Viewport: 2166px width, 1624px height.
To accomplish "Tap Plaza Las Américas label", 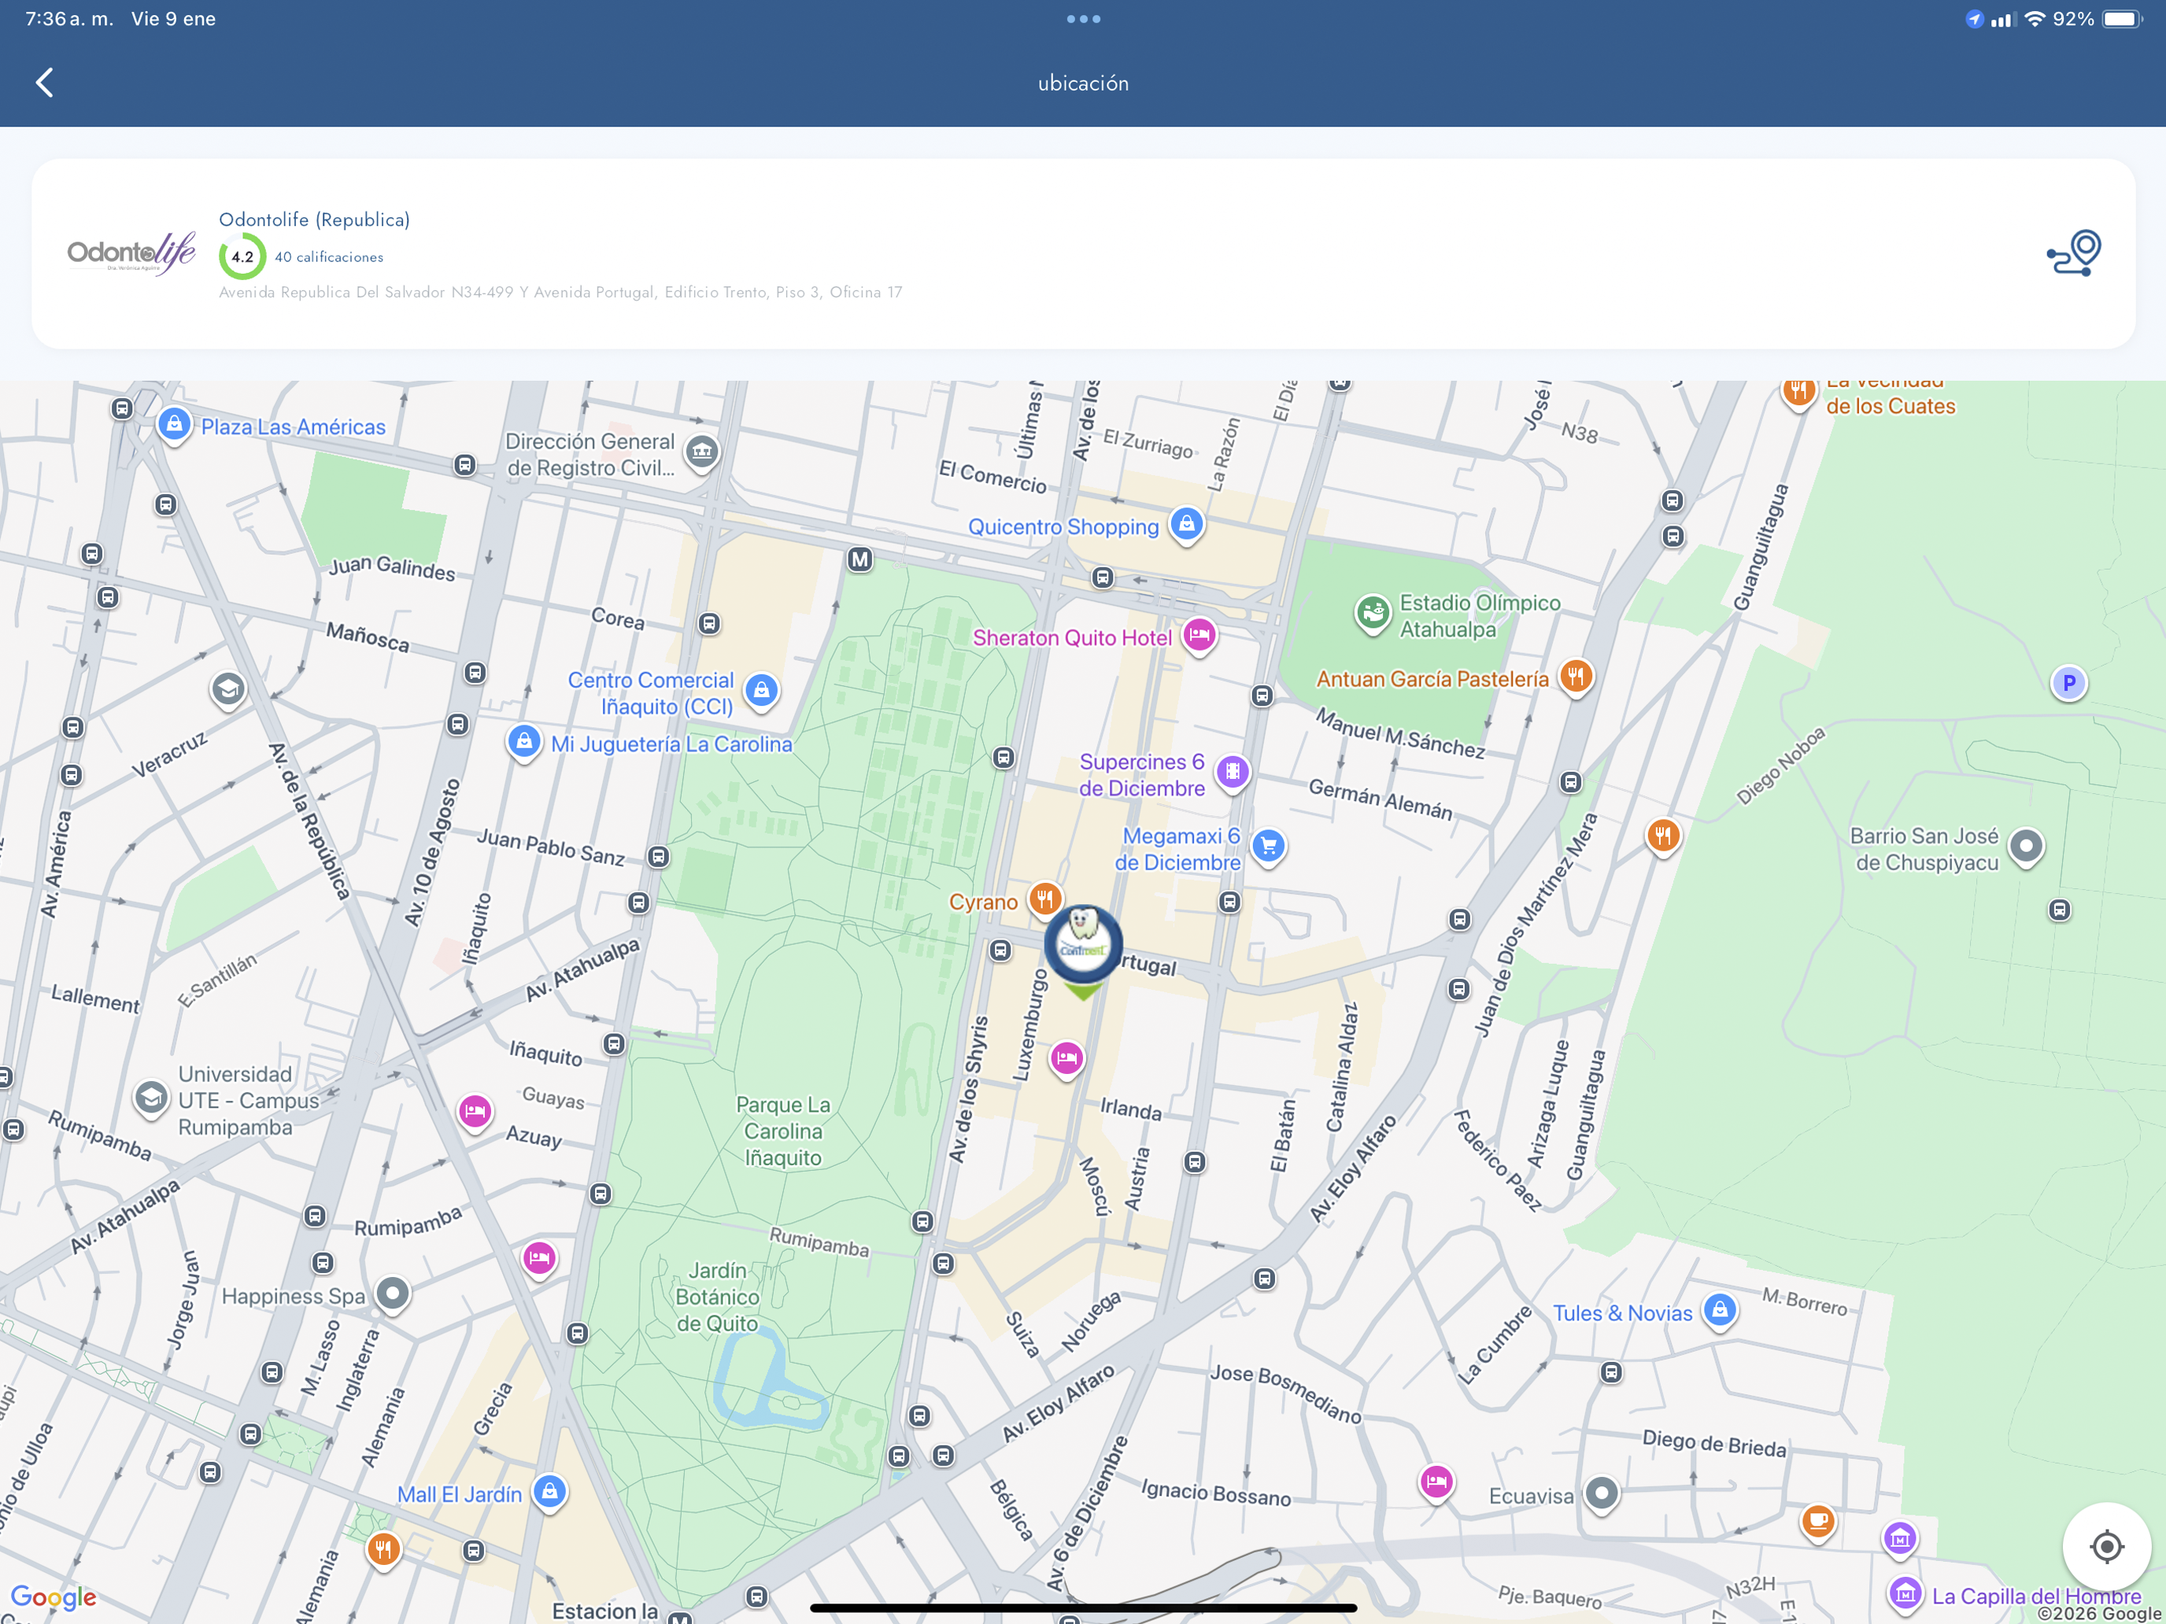I will point(293,426).
